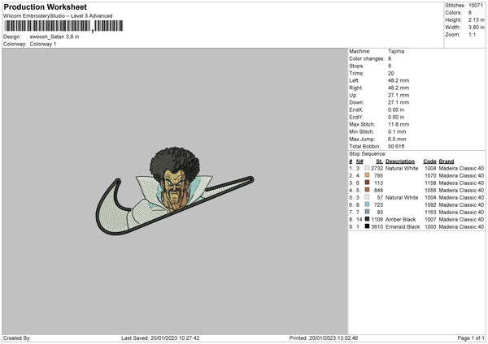Click the Machine value 'Tajima'
The height and width of the screenshot is (344, 488).
[x=396, y=51]
